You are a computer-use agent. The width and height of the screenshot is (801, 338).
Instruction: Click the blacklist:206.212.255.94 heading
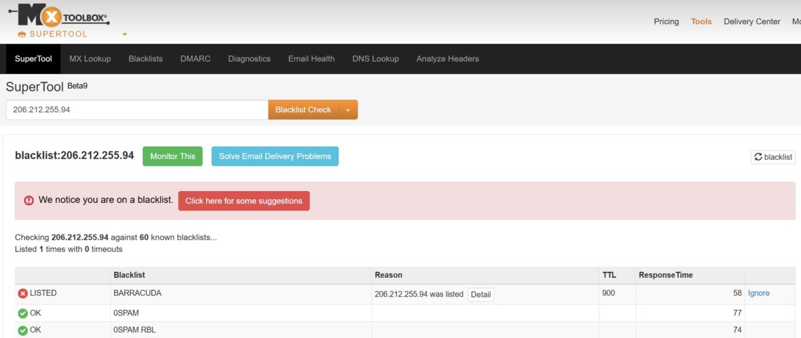coord(74,156)
